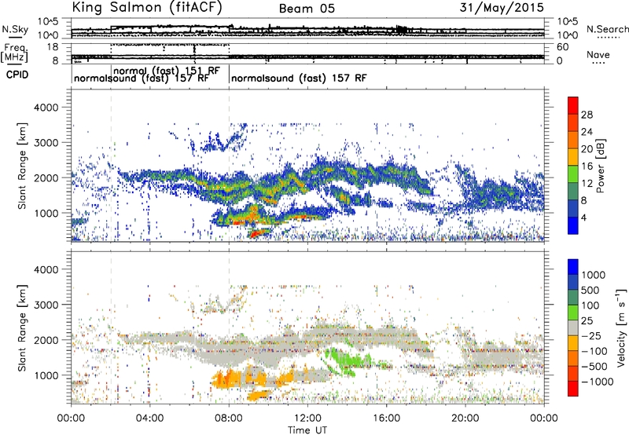Viewport: 629px width, 435px height.
Task: Pick the yellow-orange segment of Velocity colorbar
Action: click(x=573, y=343)
